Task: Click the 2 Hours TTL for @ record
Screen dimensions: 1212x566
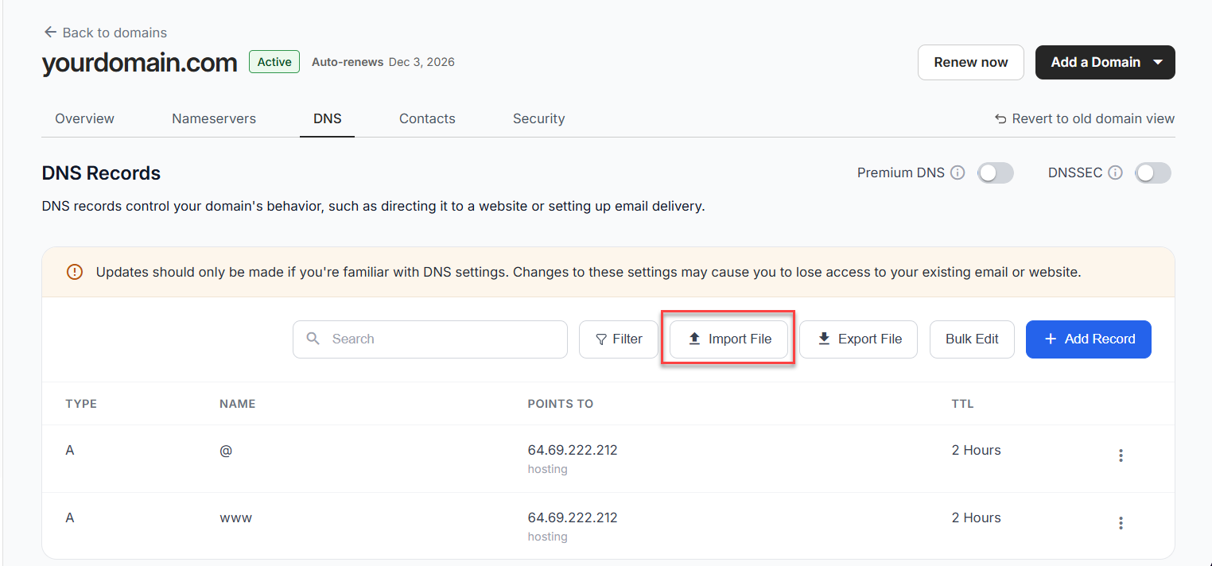Action: pos(976,450)
